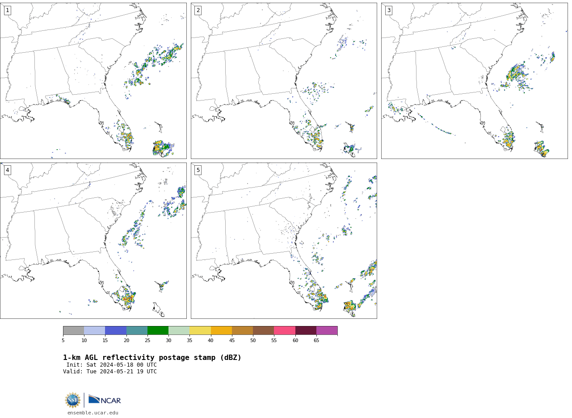The image size is (572, 418).
Task: Click the 'Init: Sat 2024-05-18 00 UTC' text
Action: tap(112, 365)
